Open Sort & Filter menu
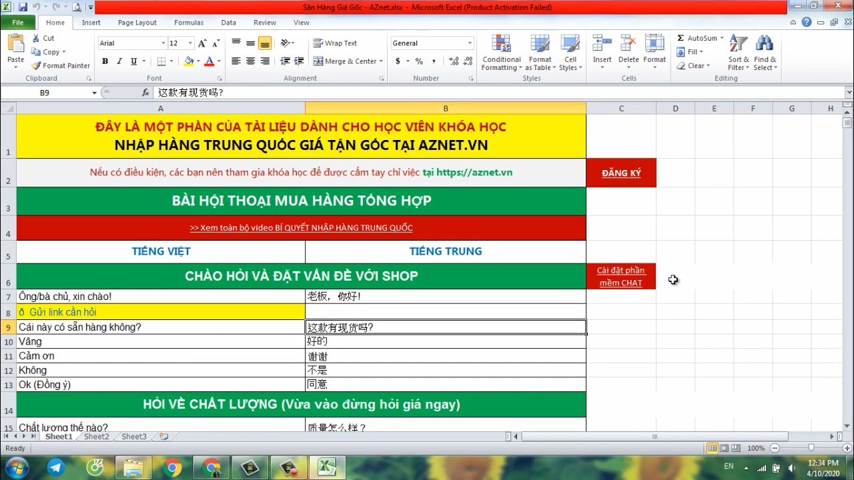The width and height of the screenshot is (854, 480). 738,53
